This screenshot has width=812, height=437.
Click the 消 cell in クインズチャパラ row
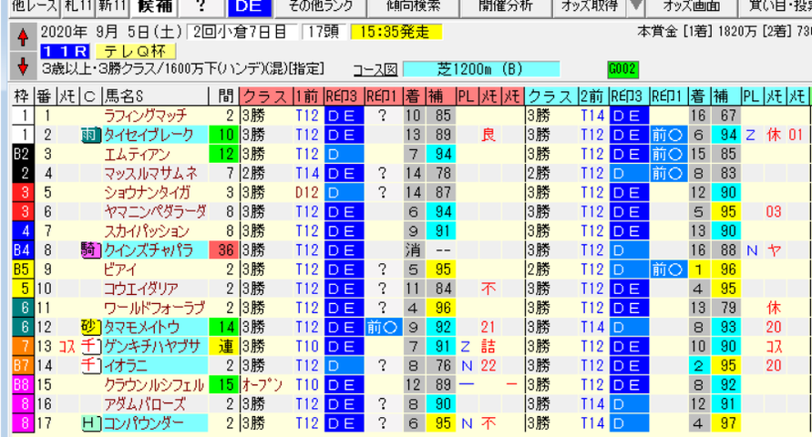click(413, 250)
